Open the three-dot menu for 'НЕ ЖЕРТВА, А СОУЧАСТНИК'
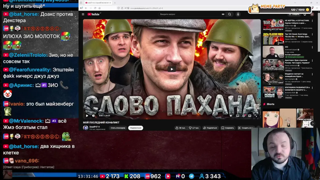Image resolution: width=320 pixels, height=180 pixels. pyautogui.click(x=312, y=21)
